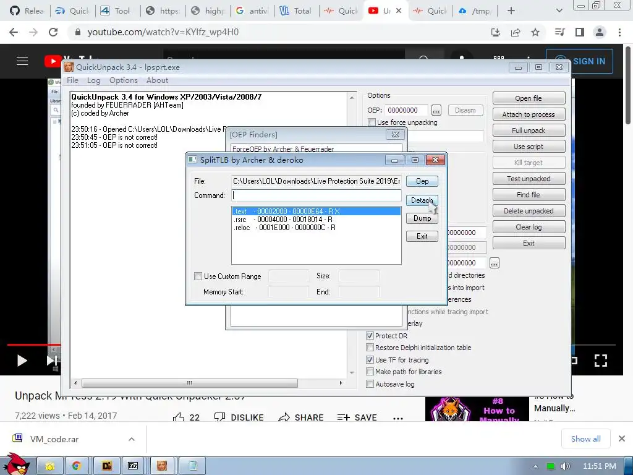The width and height of the screenshot is (633, 475).
Task: Like the YouTube video
Action: pyautogui.click(x=186, y=417)
